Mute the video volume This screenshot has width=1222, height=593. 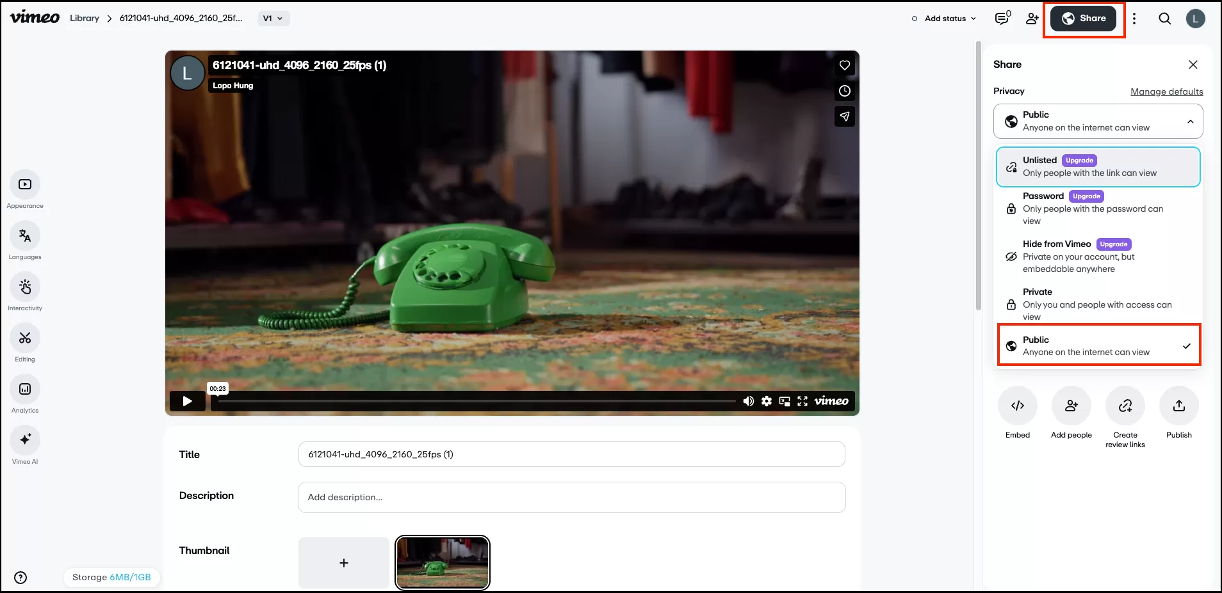pyautogui.click(x=748, y=401)
